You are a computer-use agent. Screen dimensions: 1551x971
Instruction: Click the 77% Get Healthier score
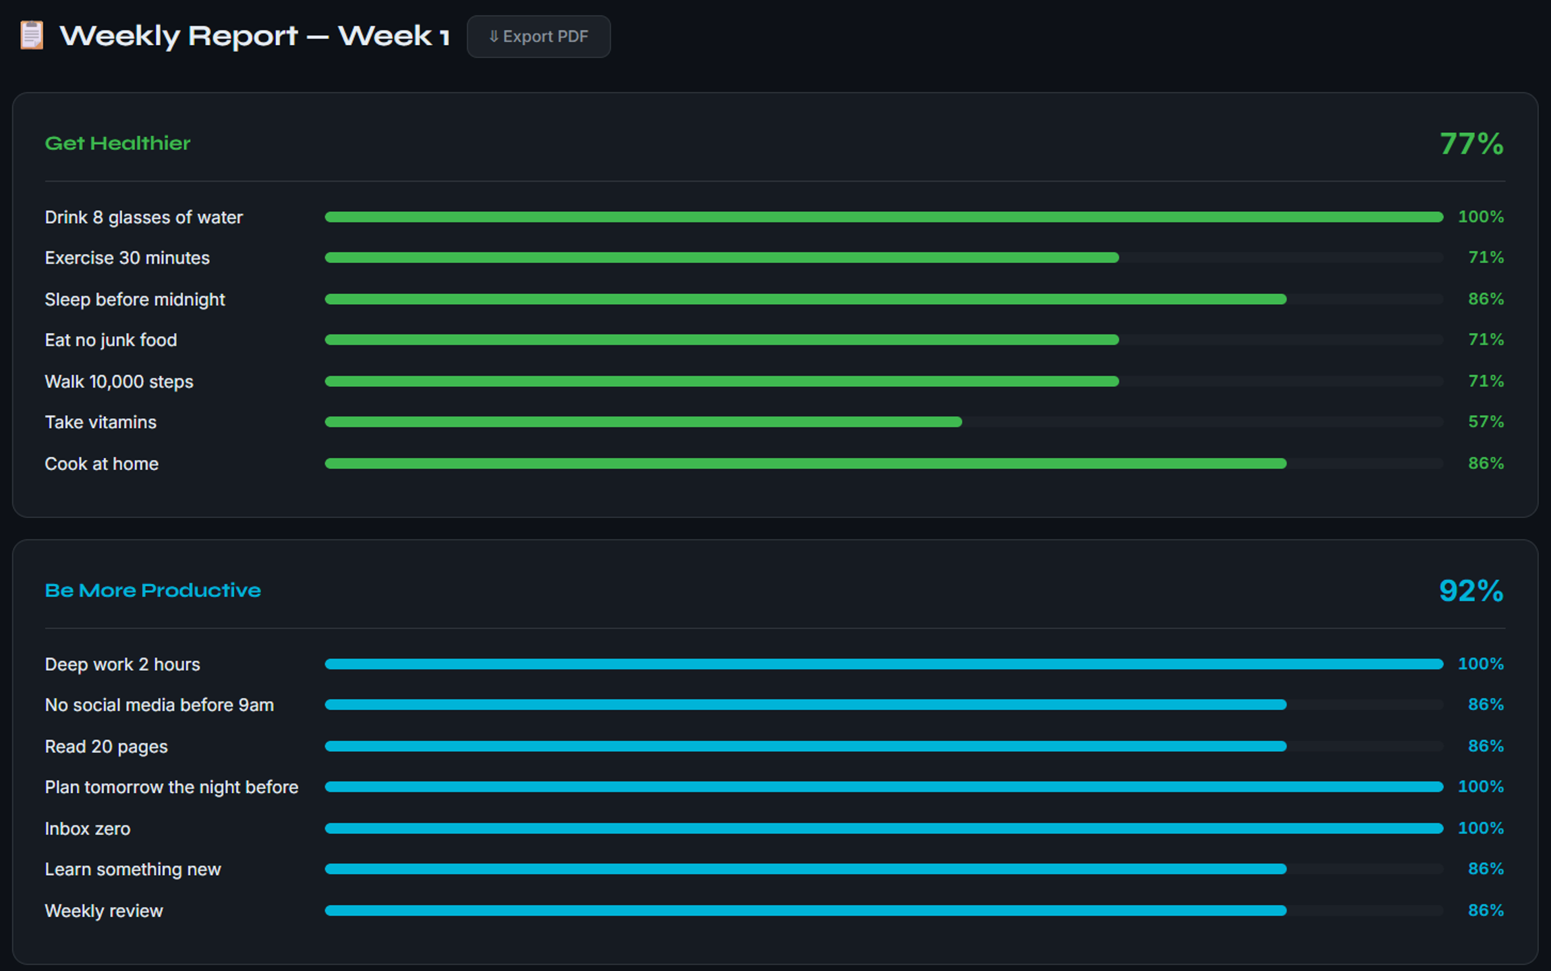pos(1471,144)
